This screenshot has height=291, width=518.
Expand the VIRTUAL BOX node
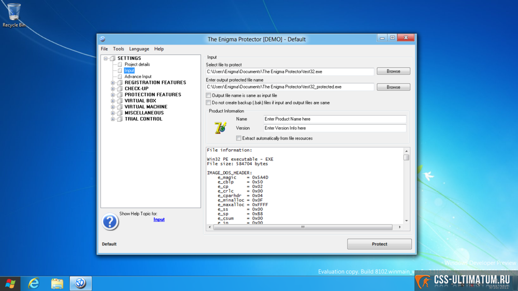pyautogui.click(x=113, y=101)
